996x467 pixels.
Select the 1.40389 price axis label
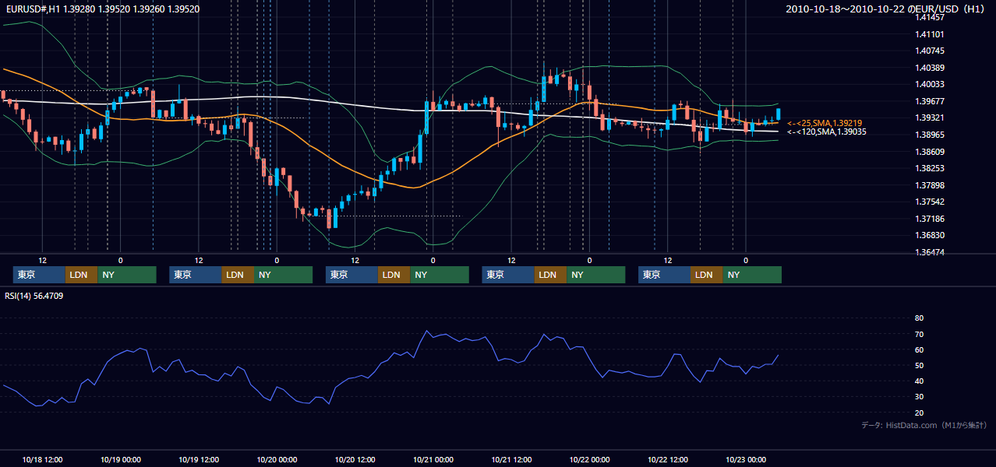pyautogui.click(x=929, y=68)
